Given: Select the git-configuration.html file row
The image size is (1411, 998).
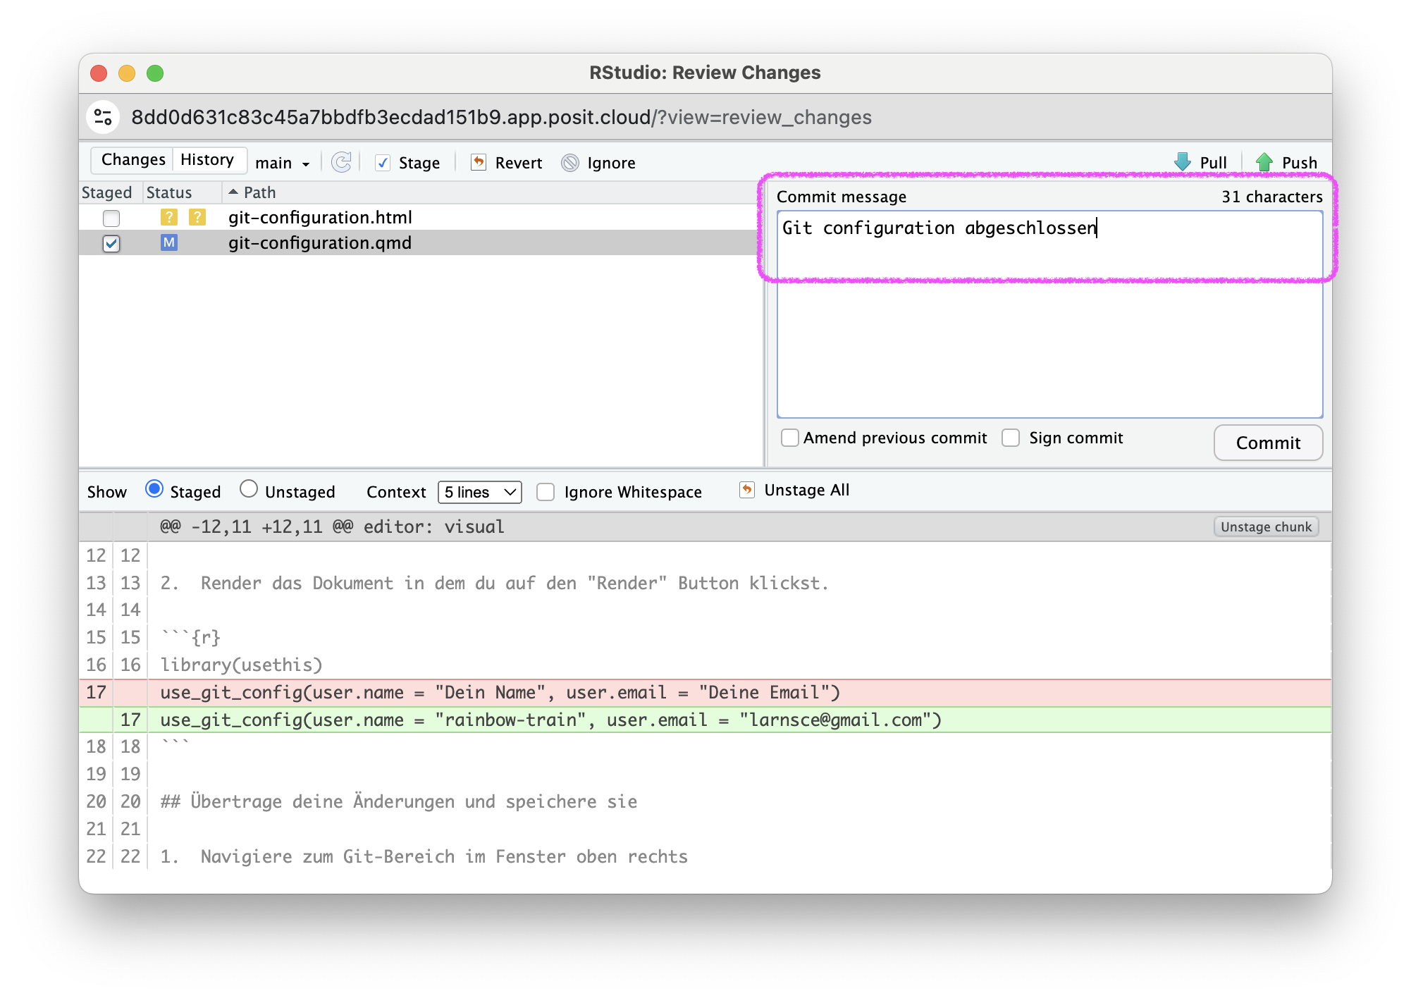Looking at the screenshot, I should 421,217.
